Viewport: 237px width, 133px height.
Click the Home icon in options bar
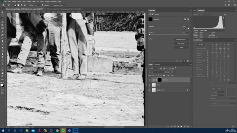pos(3,5)
